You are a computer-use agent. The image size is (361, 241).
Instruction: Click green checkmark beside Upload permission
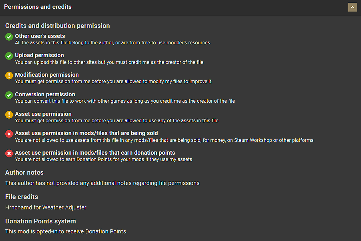click(9, 56)
